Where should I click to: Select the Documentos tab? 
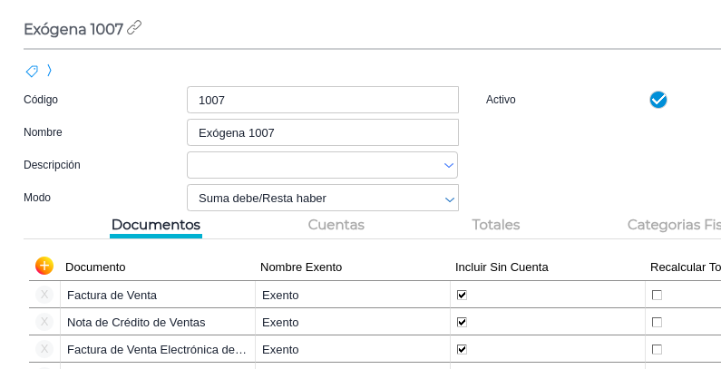[156, 225]
